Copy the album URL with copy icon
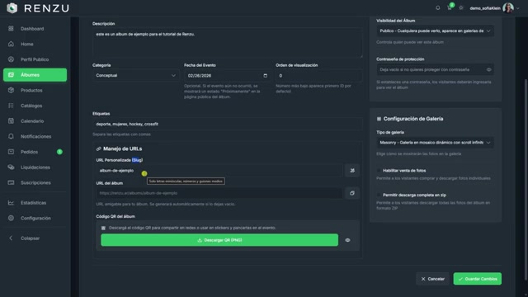The image size is (528, 297). tap(352, 193)
